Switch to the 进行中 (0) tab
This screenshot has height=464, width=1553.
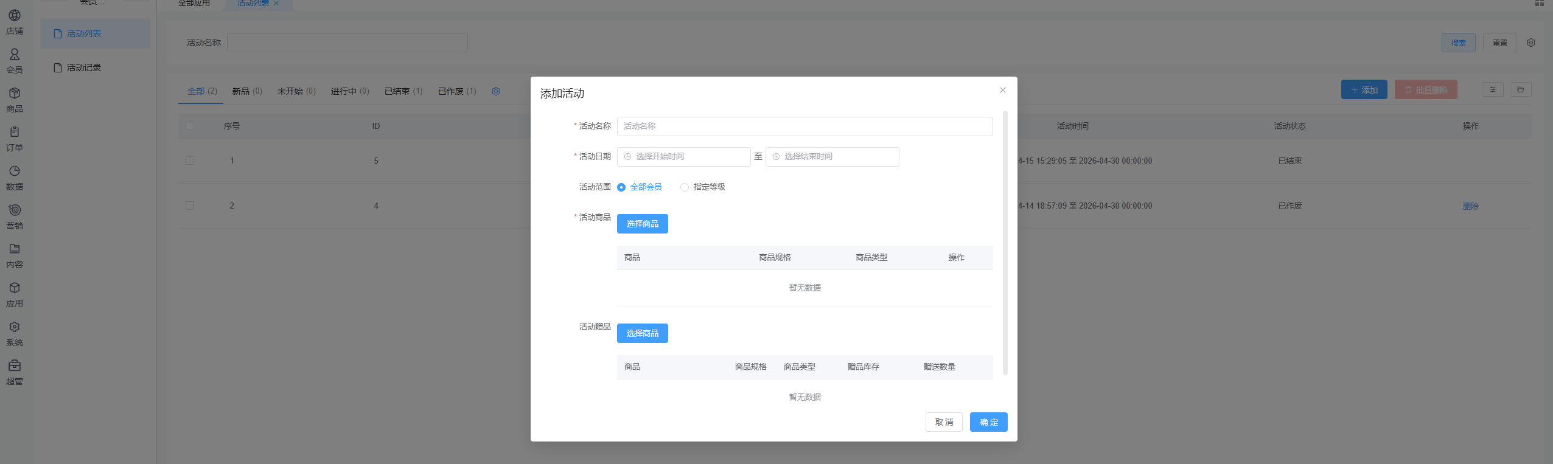click(350, 91)
